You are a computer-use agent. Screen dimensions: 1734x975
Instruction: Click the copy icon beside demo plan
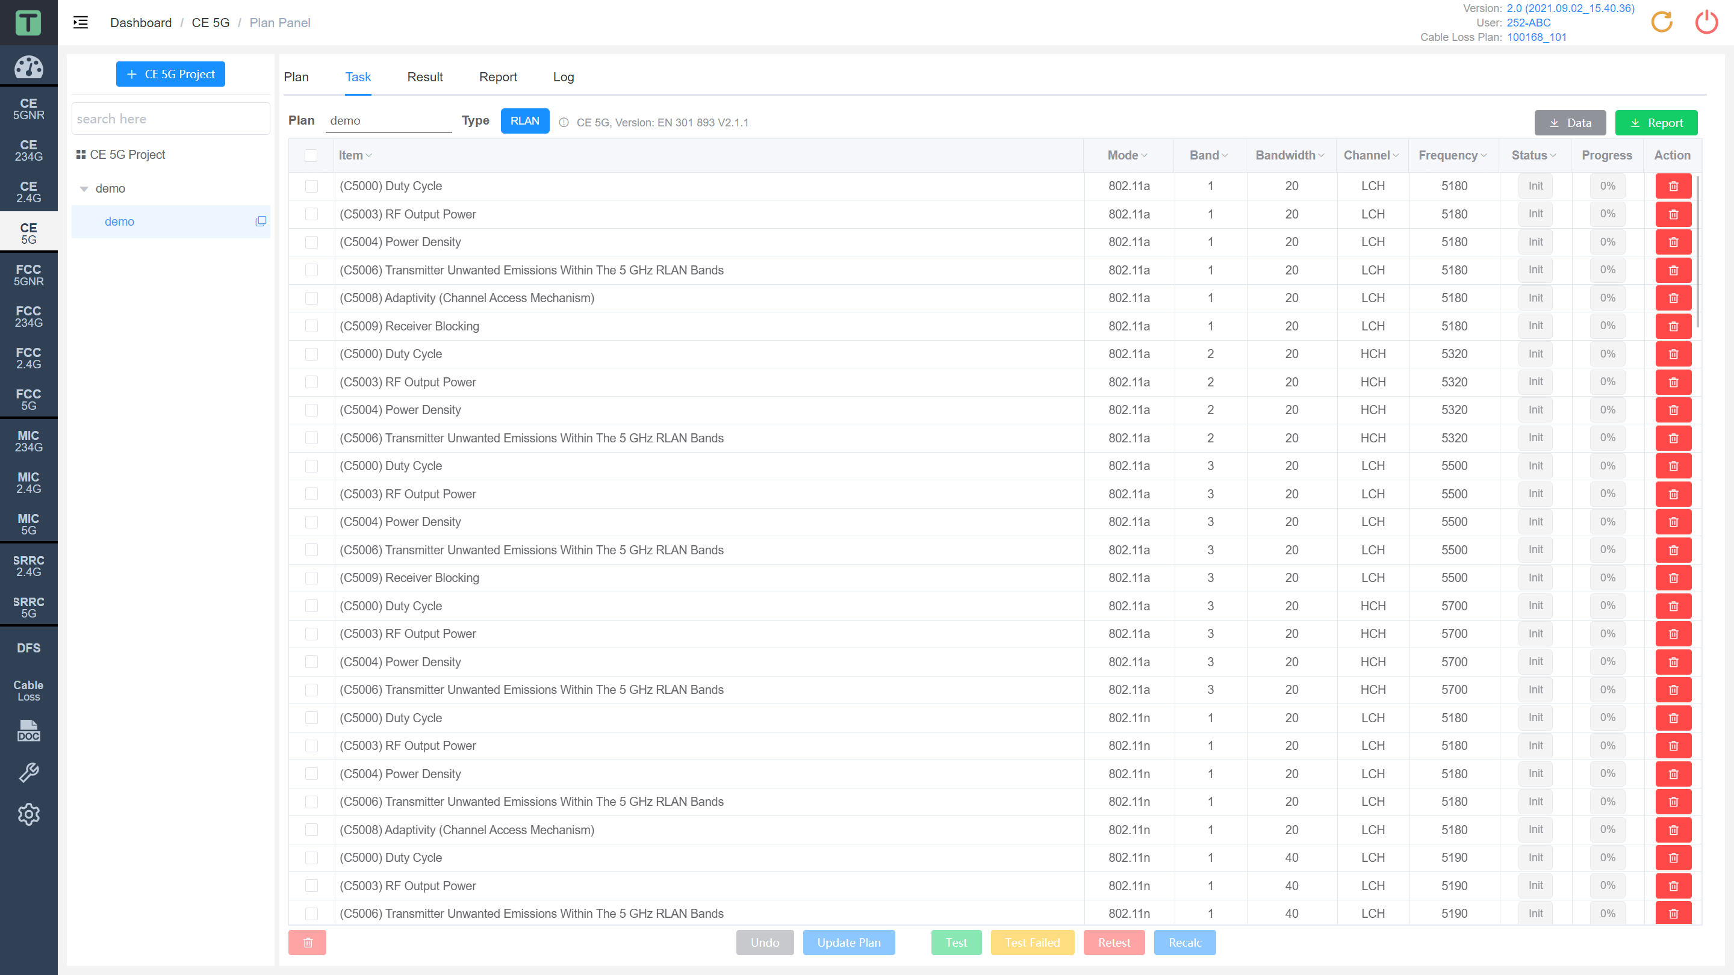(261, 221)
